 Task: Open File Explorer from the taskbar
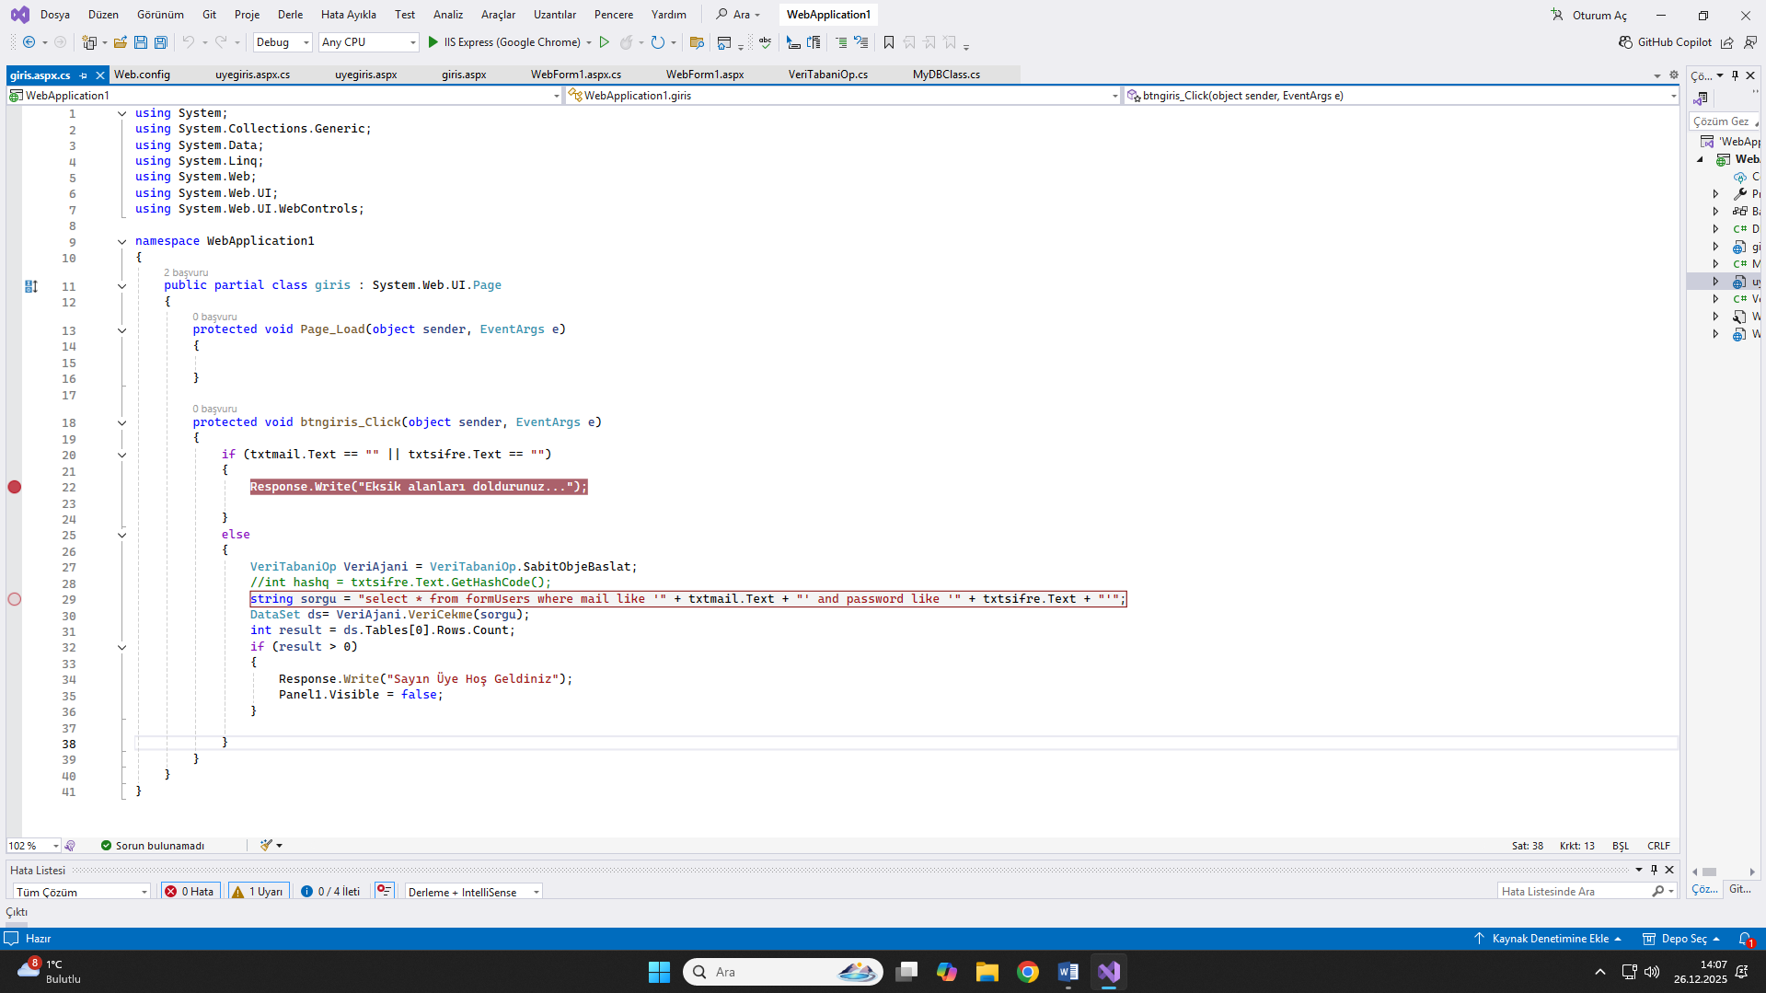pyautogui.click(x=987, y=972)
